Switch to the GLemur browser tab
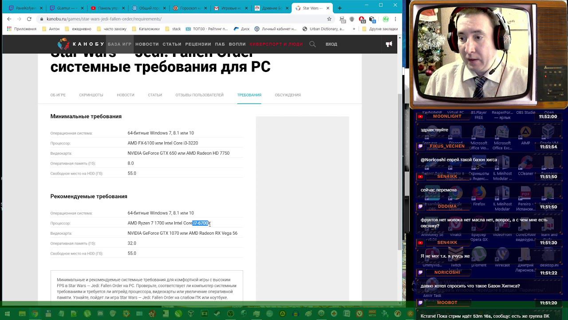The height and width of the screenshot is (320, 568). pos(66,8)
